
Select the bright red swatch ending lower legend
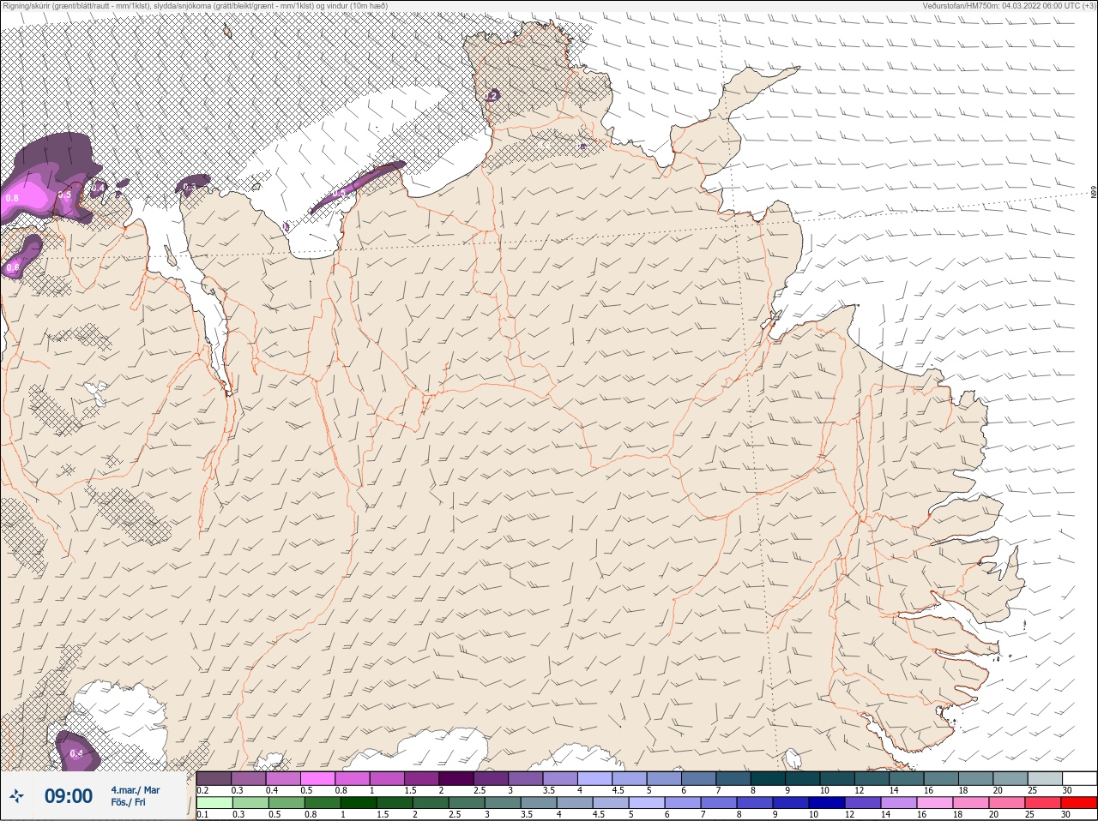(1079, 803)
